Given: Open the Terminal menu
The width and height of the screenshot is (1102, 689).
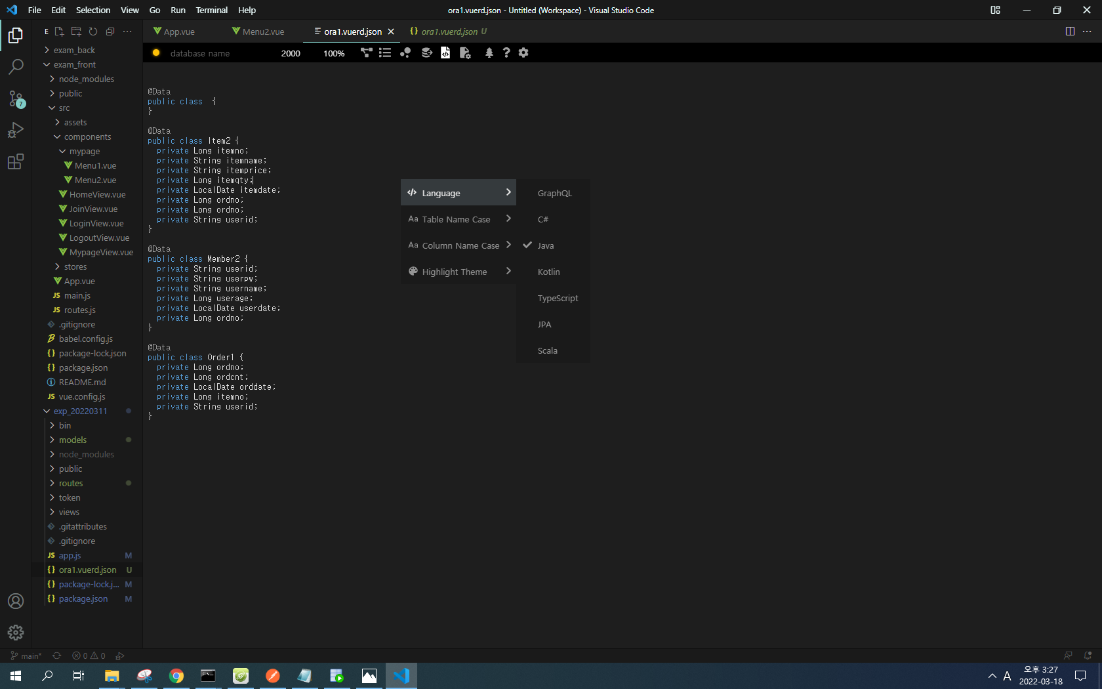Looking at the screenshot, I should 211,10.
